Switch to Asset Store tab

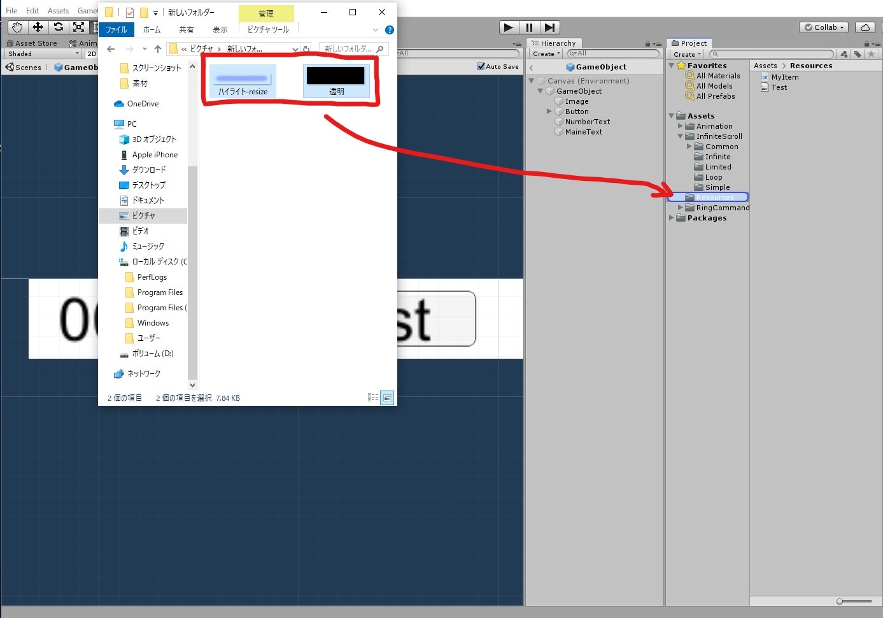32,43
